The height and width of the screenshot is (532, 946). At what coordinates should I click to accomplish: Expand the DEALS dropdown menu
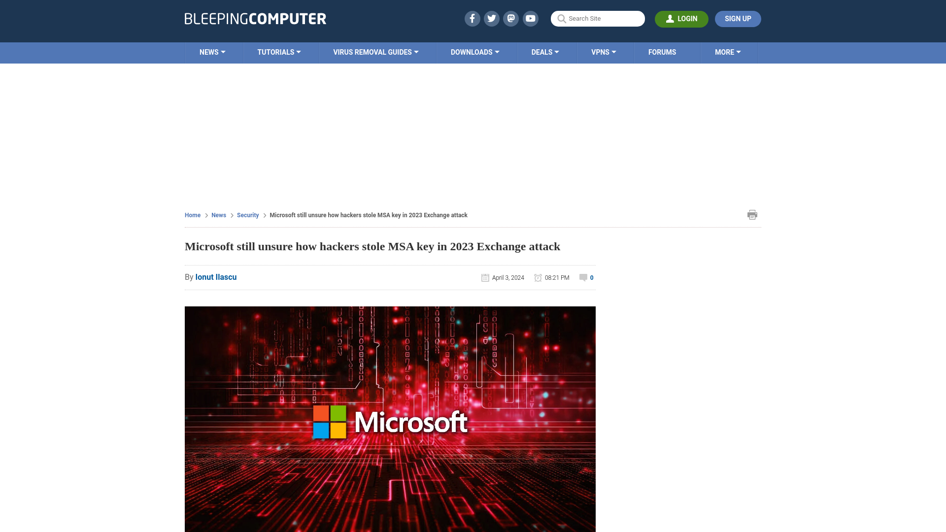pos(545,52)
